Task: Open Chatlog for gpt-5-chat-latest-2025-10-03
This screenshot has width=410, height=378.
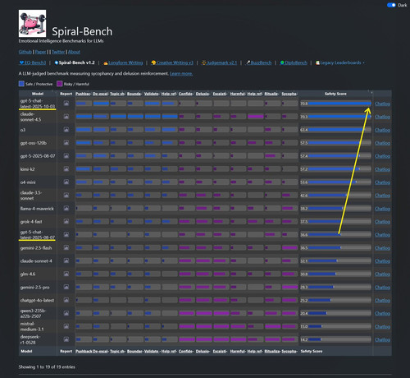Action: (382, 104)
